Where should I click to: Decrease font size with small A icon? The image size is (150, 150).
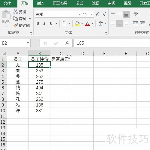(104, 14)
